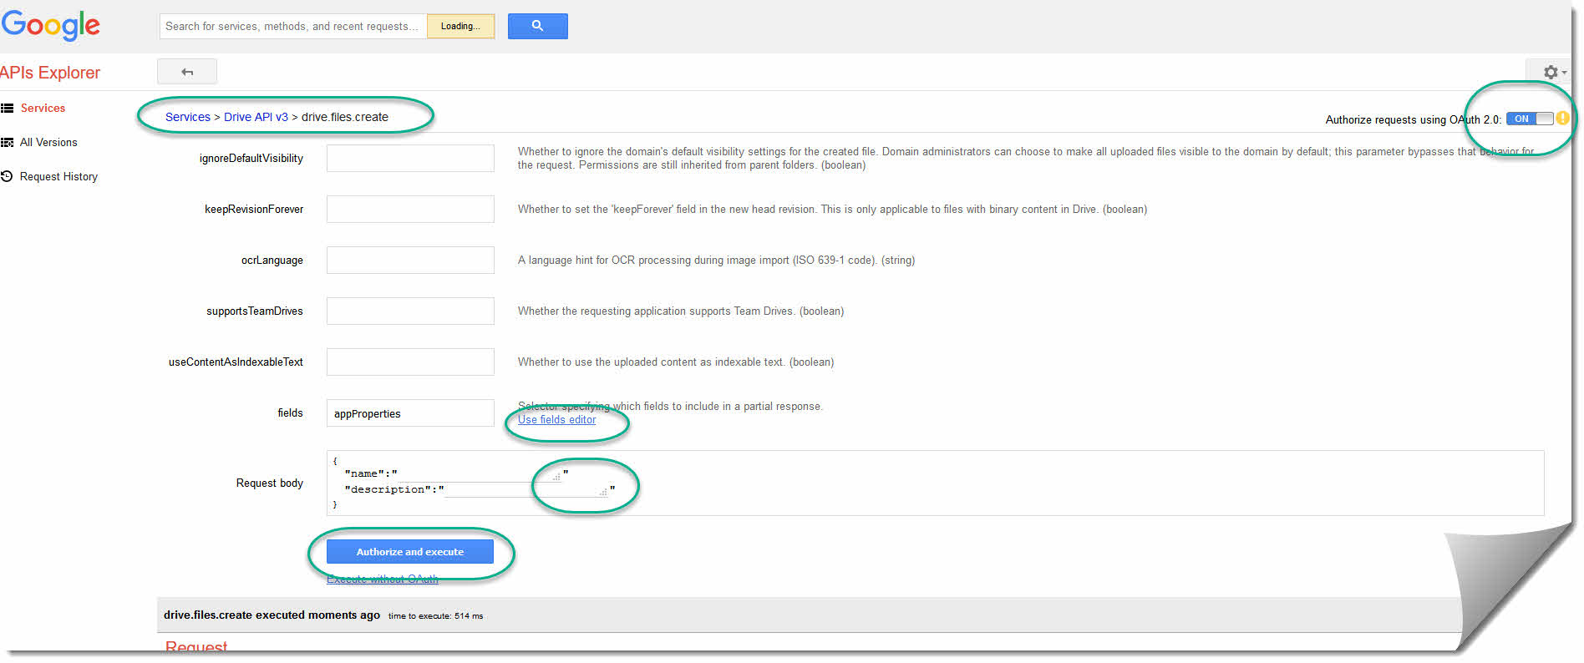Click the supportsTeamDrives input field
Screen dimensions: 1584x663
(410, 311)
